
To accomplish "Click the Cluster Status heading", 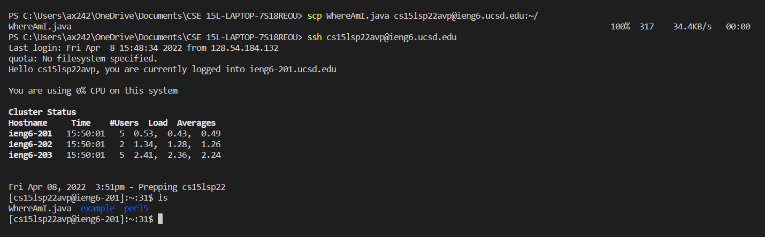I will [x=42, y=112].
